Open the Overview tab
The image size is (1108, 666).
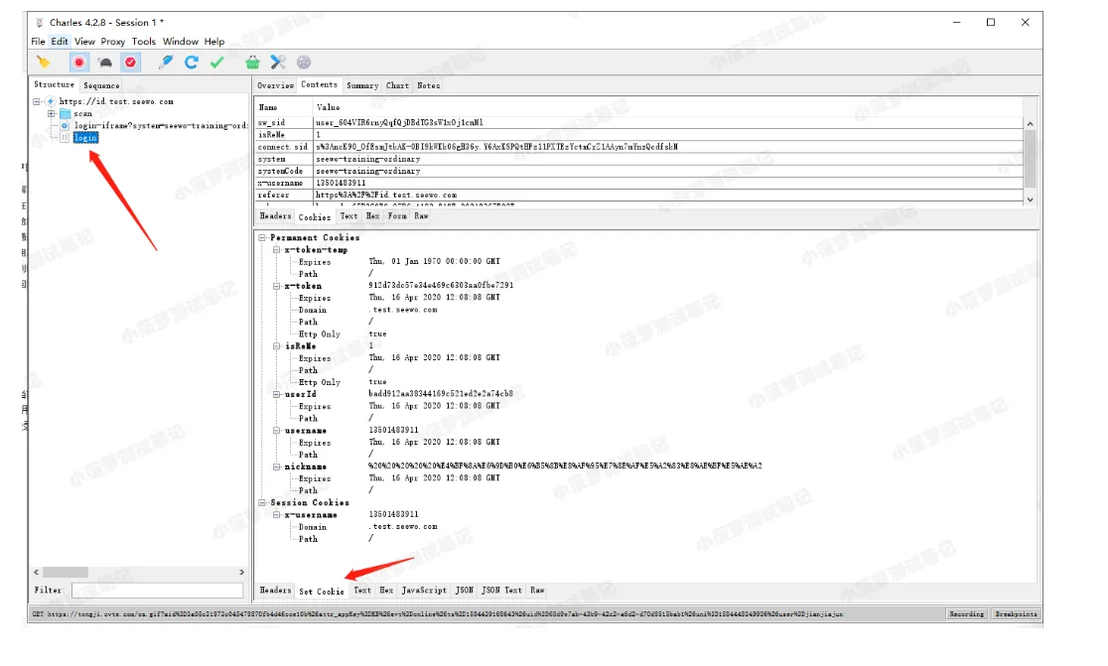coord(275,85)
